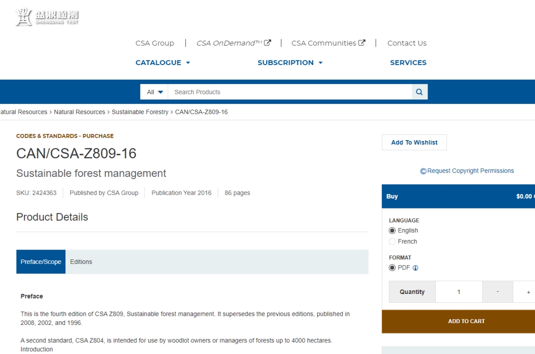Select the English language option
This screenshot has height=354, width=535.
click(392, 231)
